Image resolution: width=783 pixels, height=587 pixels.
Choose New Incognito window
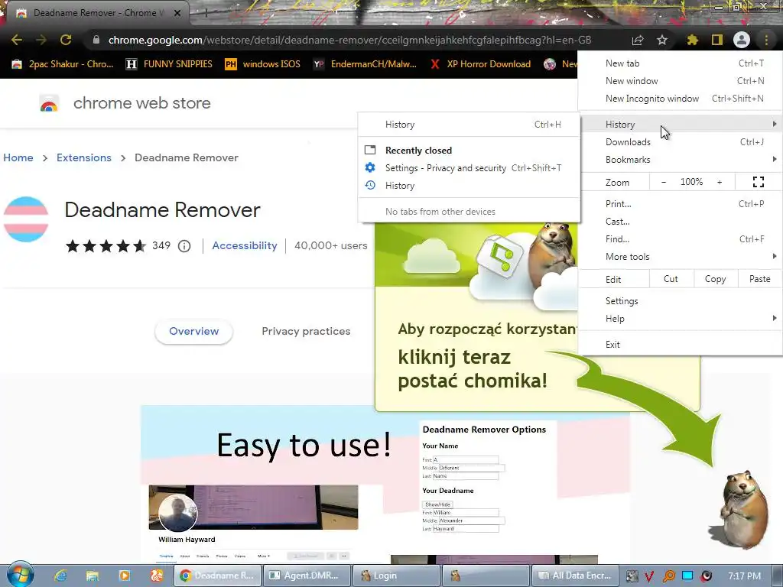[680, 99]
